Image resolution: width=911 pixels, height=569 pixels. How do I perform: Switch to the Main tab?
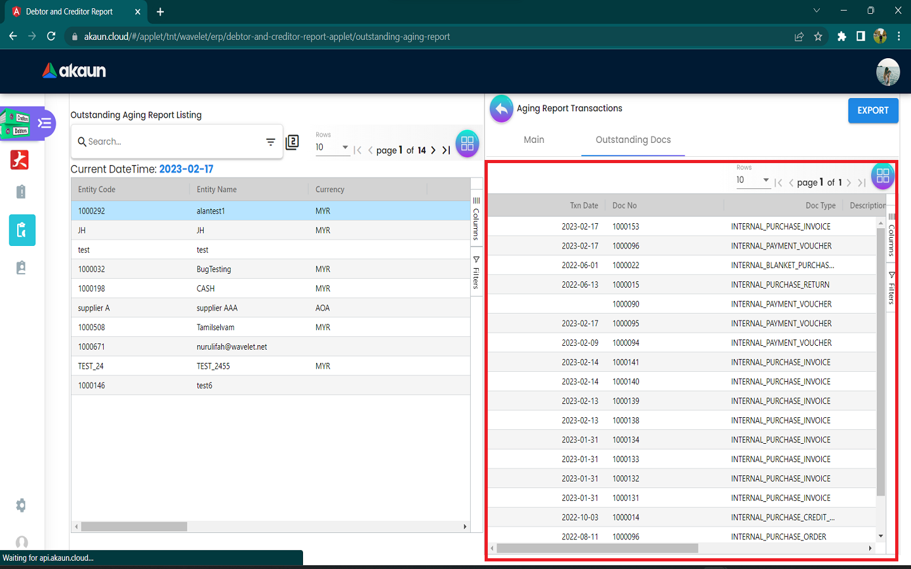(x=533, y=140)
